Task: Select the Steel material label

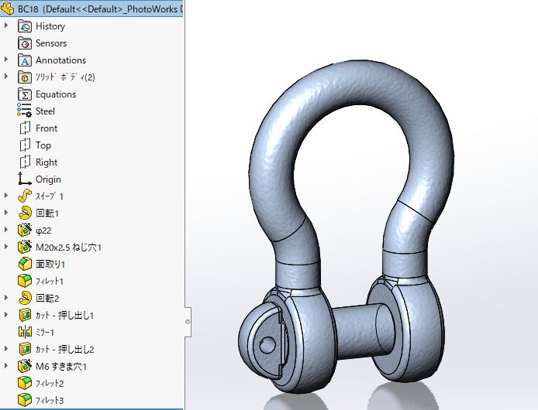Action: tap(45, 111)
